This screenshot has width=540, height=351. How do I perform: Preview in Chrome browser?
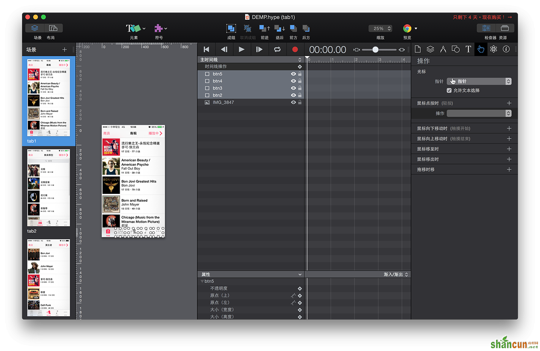(407, 28)
